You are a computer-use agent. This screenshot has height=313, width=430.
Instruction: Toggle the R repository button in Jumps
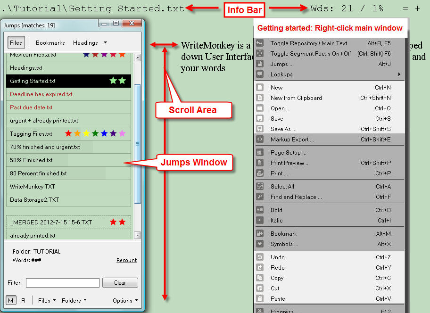click(x=23, y=300)
